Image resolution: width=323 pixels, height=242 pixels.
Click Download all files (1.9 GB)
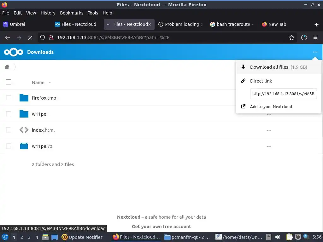(279, 67)
